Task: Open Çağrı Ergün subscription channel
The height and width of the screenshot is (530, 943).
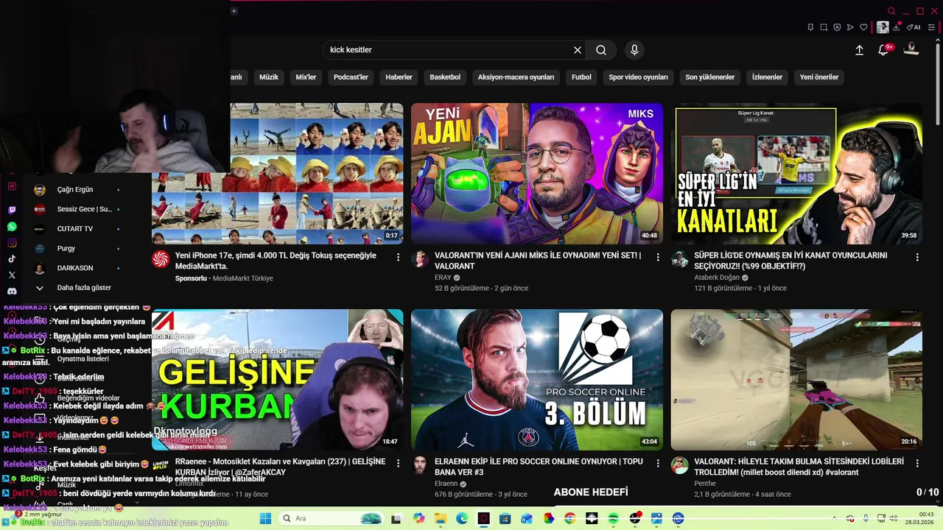Action: click(x=75, y=190)
